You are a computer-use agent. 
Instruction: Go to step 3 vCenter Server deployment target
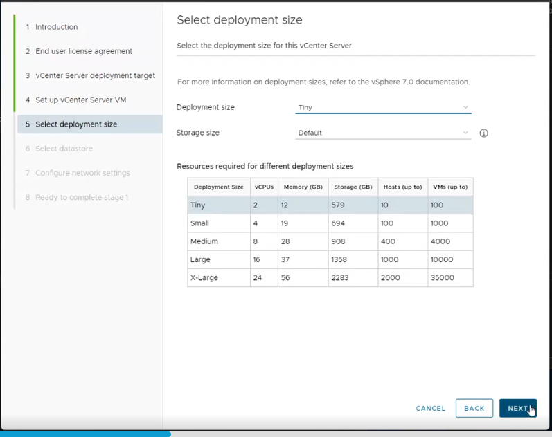click(x=90, y=75)
